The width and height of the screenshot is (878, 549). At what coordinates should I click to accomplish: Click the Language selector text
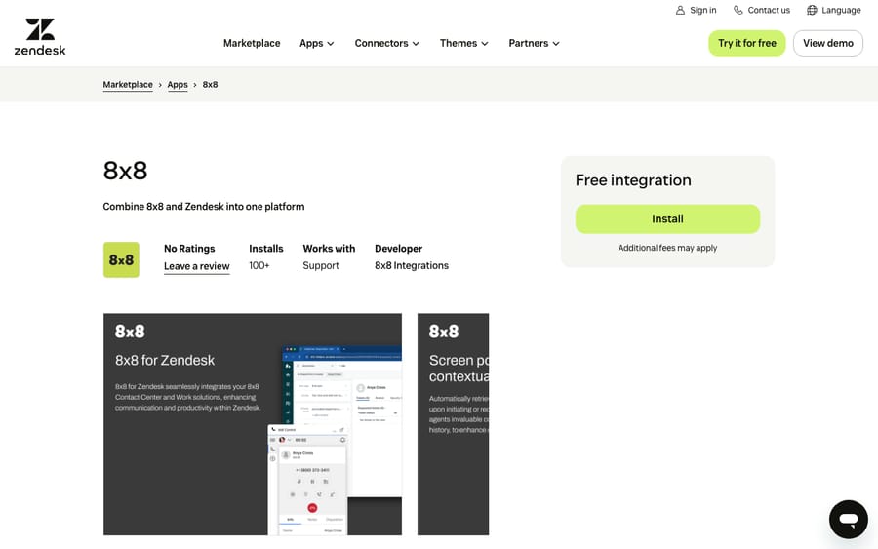pyautogui.click(x=841, y=10)
